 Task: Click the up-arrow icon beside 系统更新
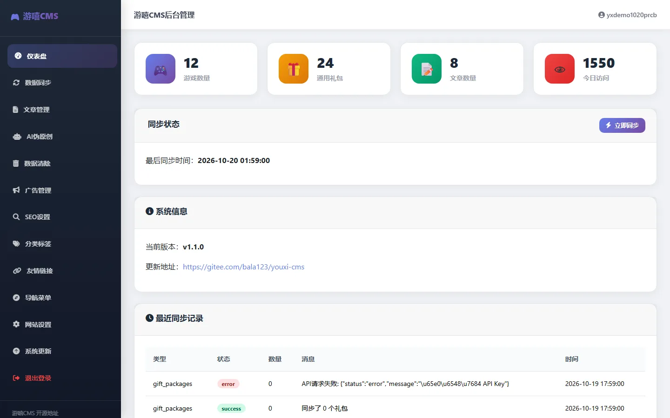tap(16, 351)
